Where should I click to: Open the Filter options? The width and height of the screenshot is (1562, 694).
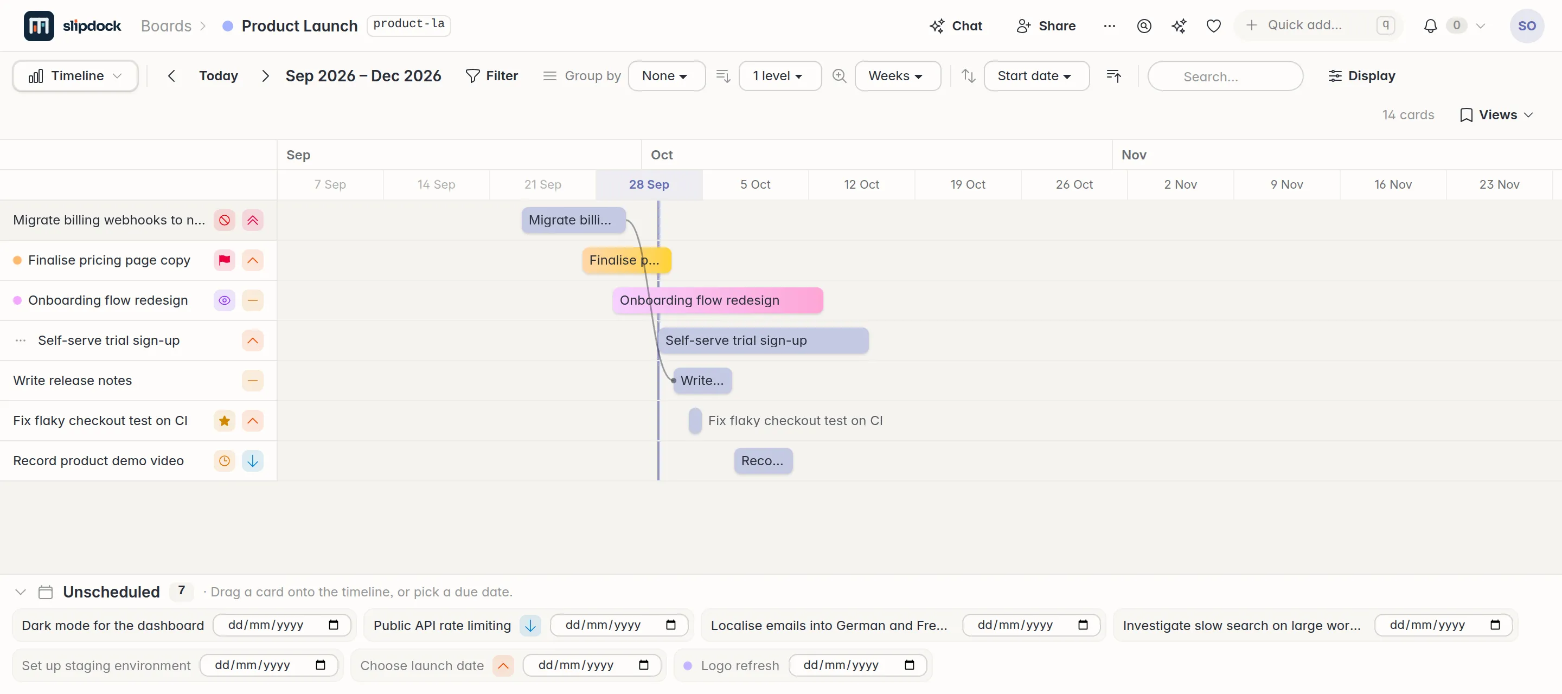coord(491,76)
